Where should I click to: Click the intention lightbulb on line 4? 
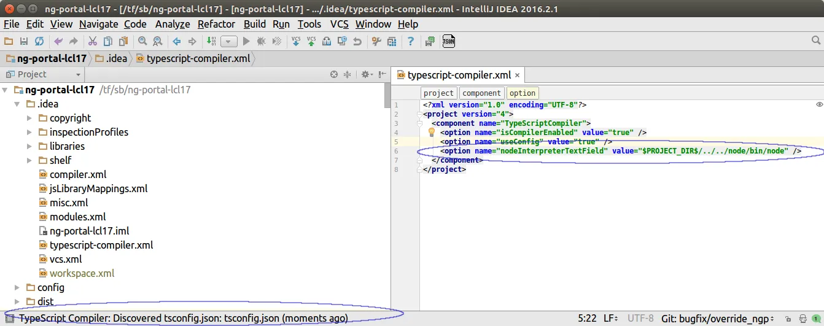[431, 132]
